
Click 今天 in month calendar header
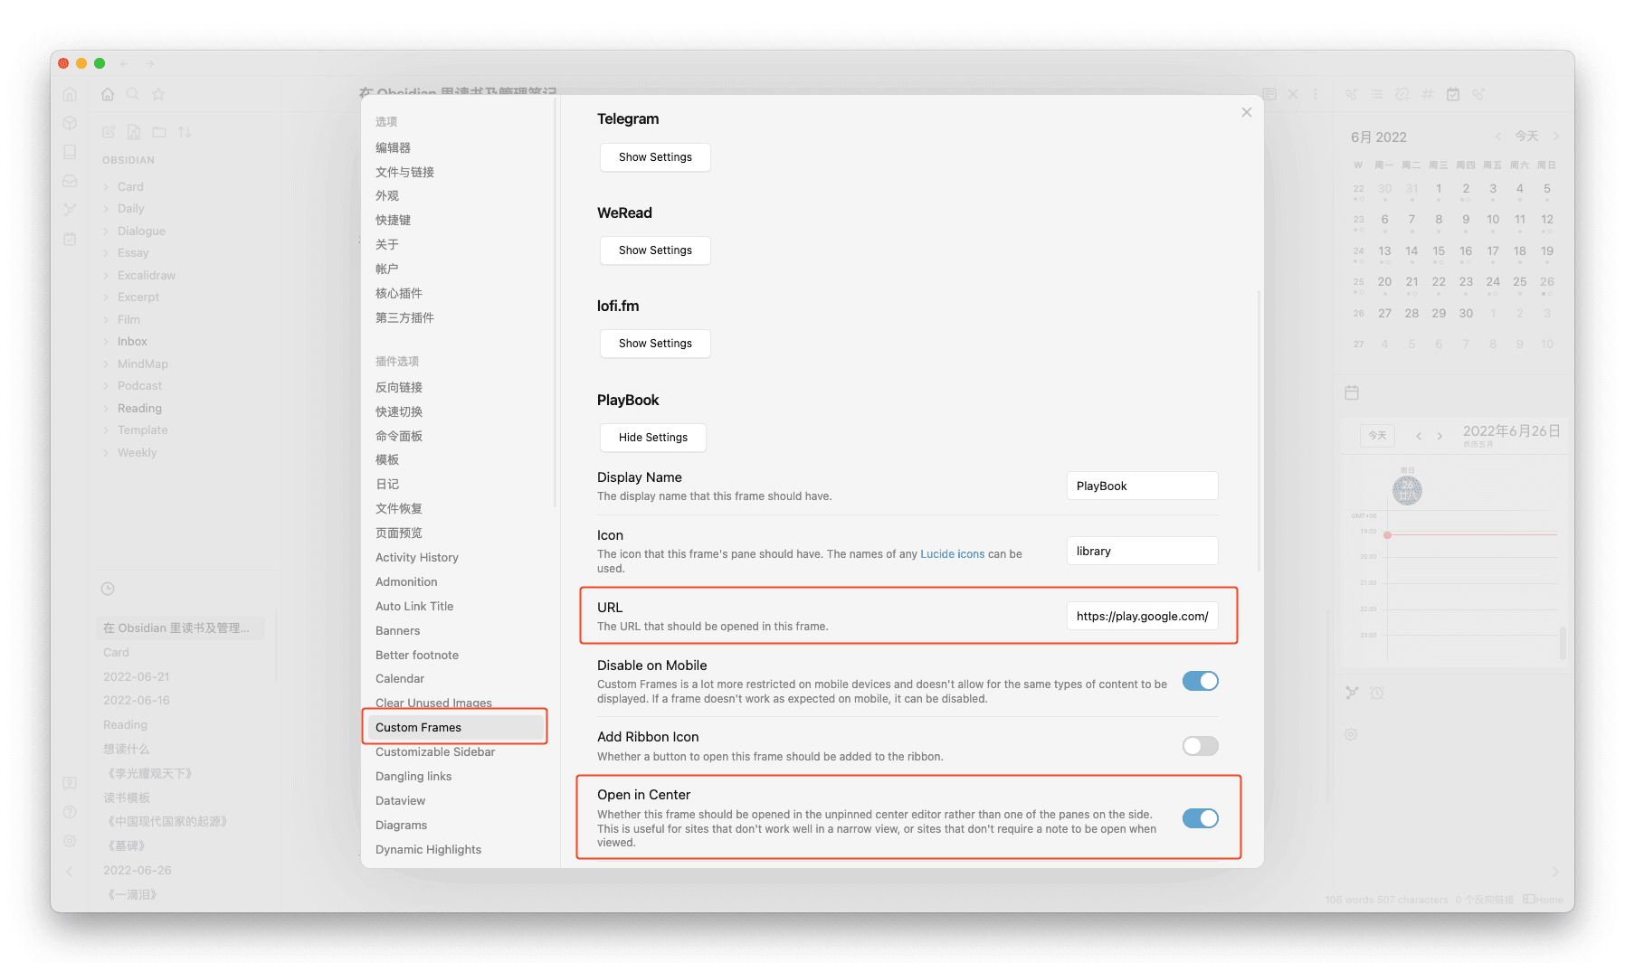[x=1527, y=137]
